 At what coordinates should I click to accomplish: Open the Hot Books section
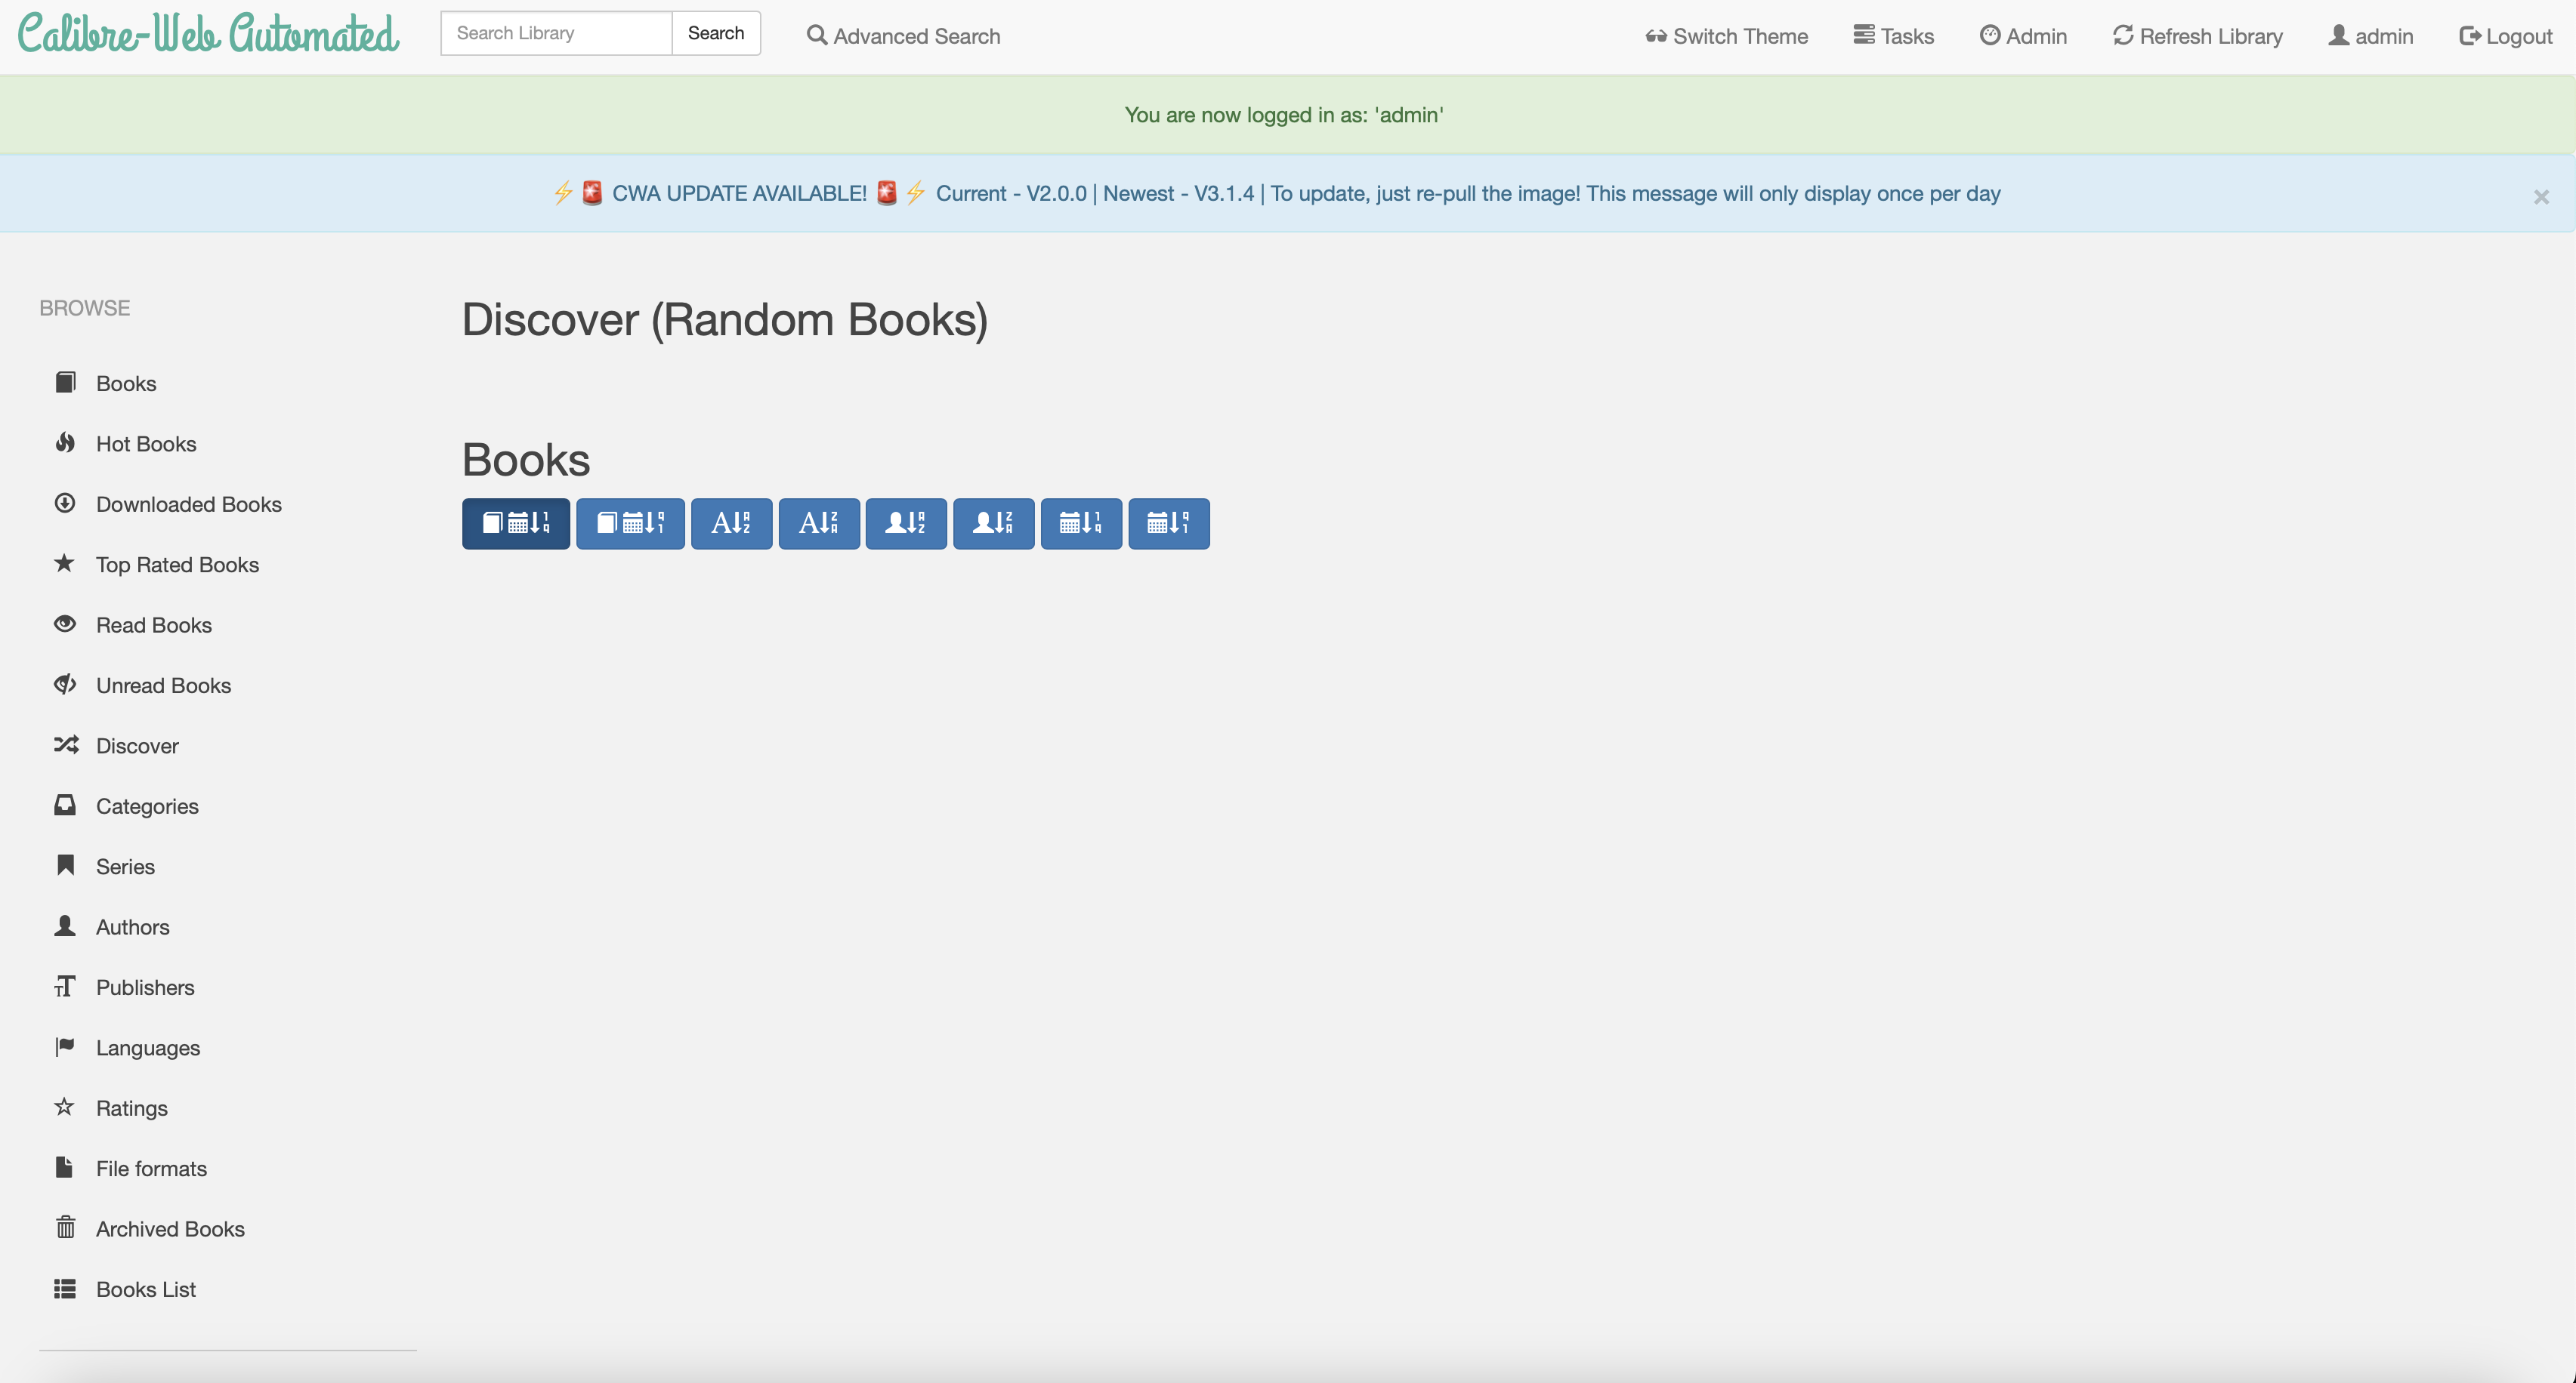pyautogui.click(x=146, y=444)
